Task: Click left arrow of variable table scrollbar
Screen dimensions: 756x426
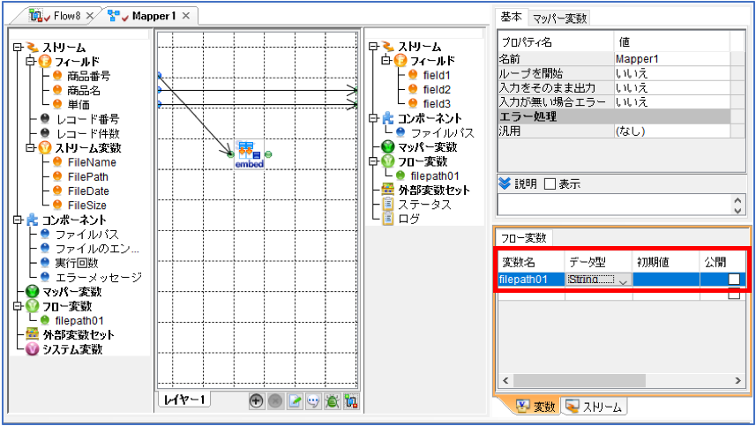Action: (505, 380)
